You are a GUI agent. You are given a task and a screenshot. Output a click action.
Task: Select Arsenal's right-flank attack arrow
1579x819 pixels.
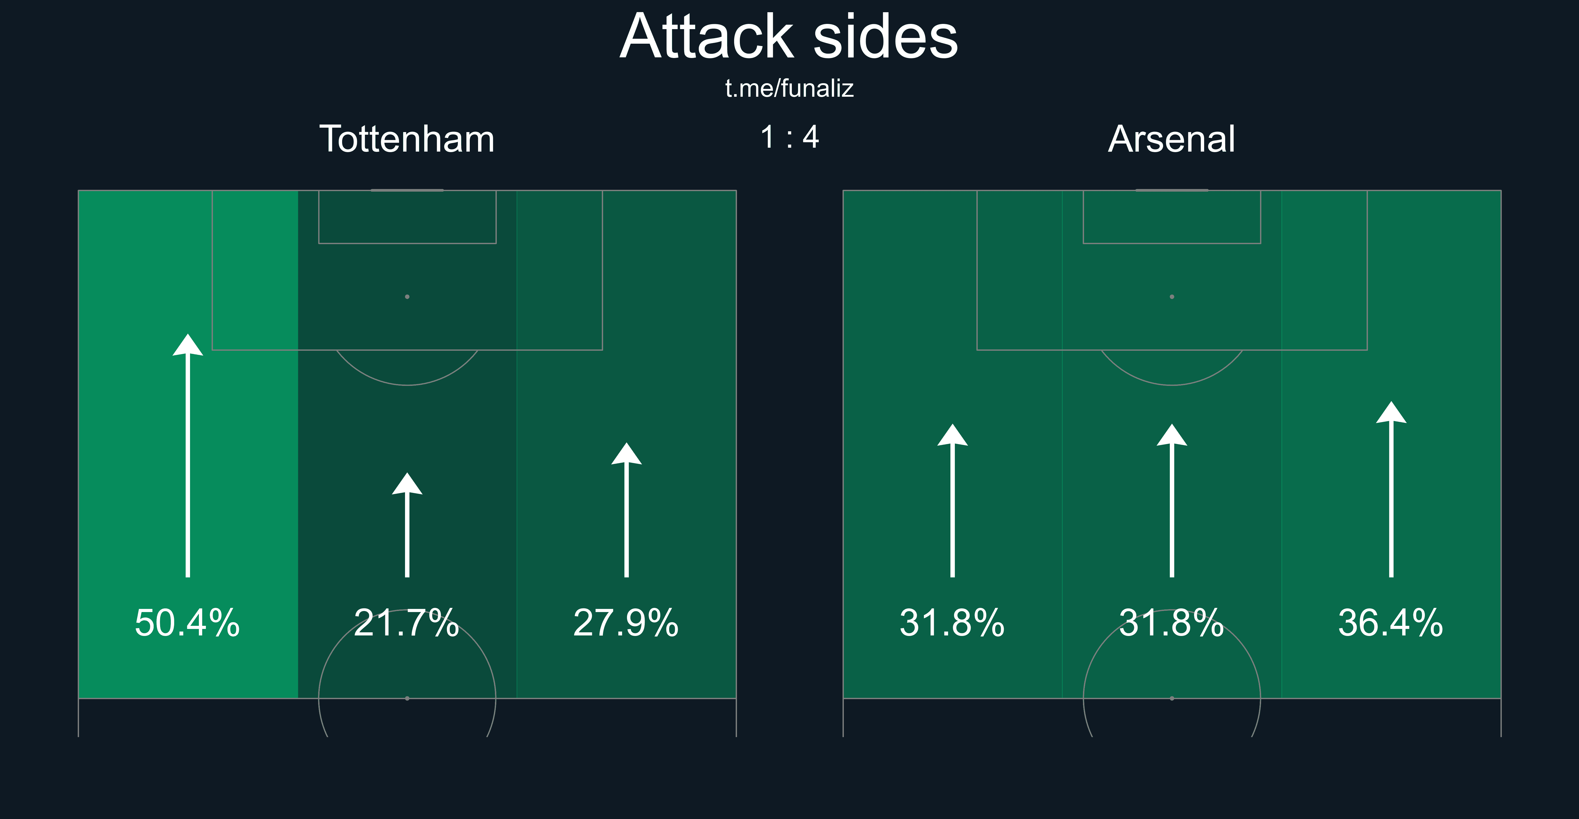[x=1391, y=490]
